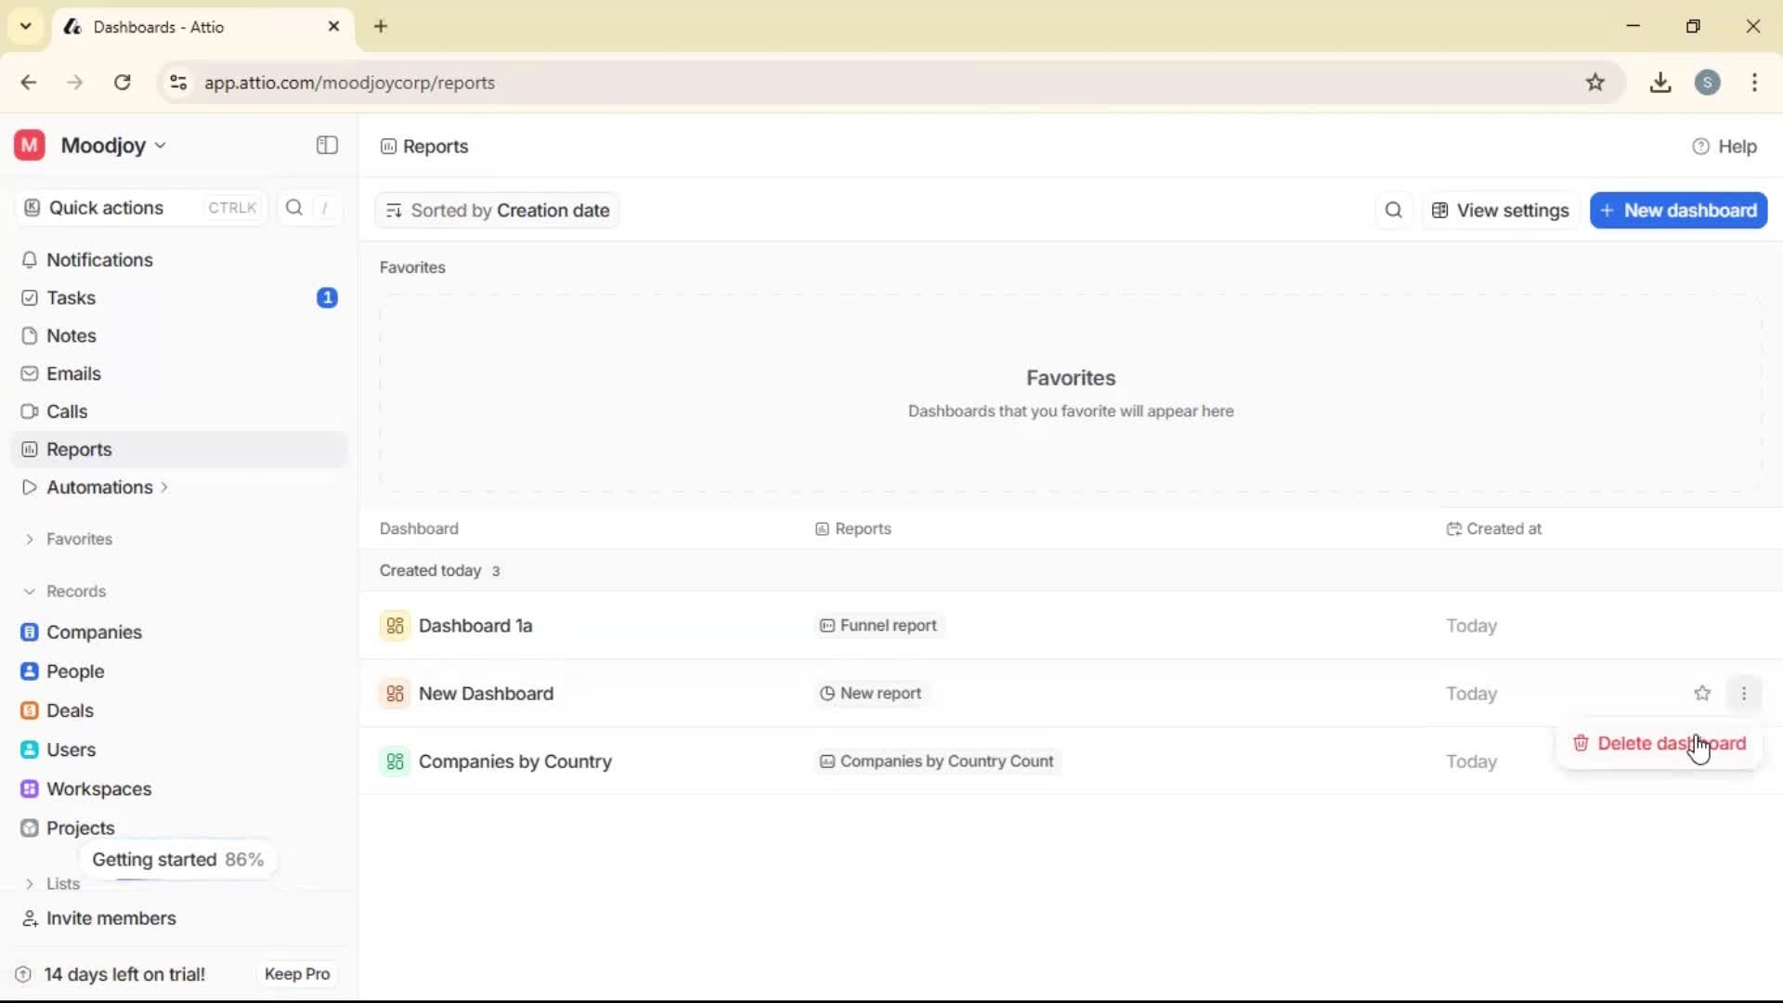The image size is (1783, 1003).
Task: Favorite the New Dashboard row with the star
Action: click(1703, 693)
